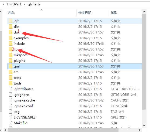Sort by 修改日期 column header
150x132 pixels.
(x=85, y=13)
